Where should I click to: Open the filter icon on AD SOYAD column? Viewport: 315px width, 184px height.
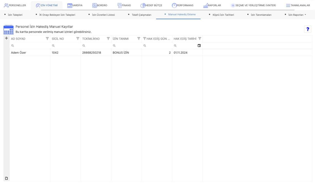pyautogui.click(x=47, y=39)
